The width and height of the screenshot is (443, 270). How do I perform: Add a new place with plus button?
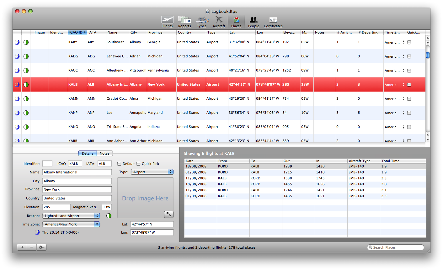point(22,247)
